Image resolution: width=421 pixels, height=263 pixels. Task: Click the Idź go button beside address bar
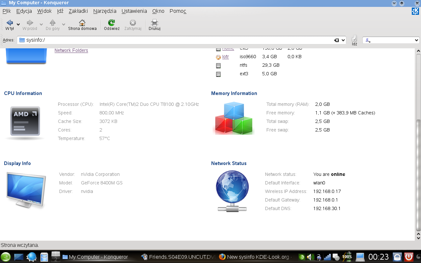(x=354, y=40)
